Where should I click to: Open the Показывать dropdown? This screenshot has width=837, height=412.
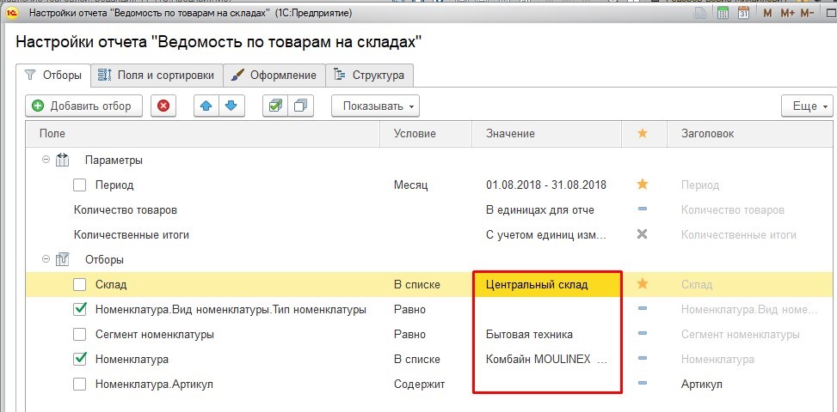click(375, 106)
